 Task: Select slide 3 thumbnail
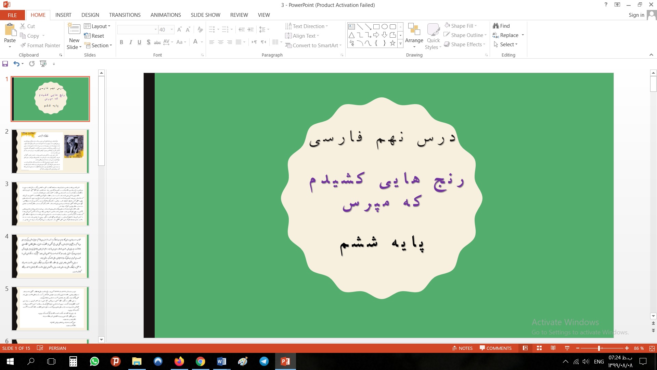click(x=50, y=204)
